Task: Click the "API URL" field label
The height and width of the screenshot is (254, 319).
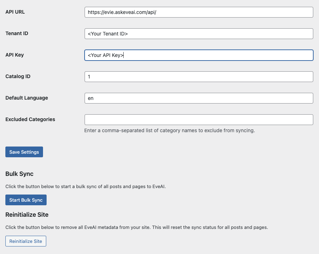Action: 15,12
